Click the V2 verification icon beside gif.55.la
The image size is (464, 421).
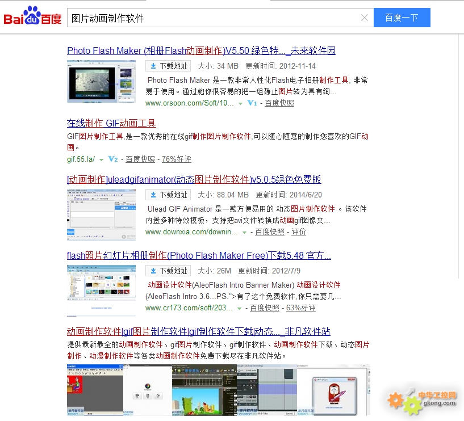point(113,159)
